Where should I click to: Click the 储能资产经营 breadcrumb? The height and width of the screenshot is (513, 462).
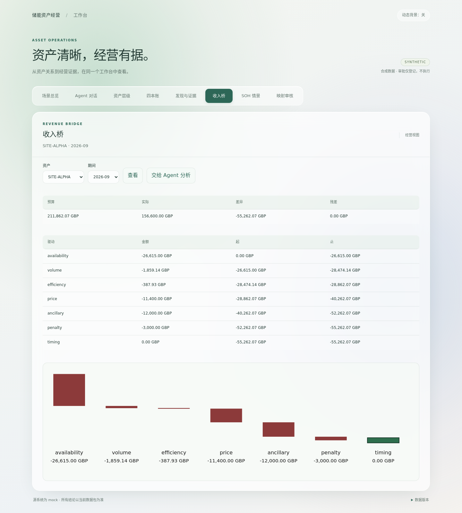(x=46, y=15)
